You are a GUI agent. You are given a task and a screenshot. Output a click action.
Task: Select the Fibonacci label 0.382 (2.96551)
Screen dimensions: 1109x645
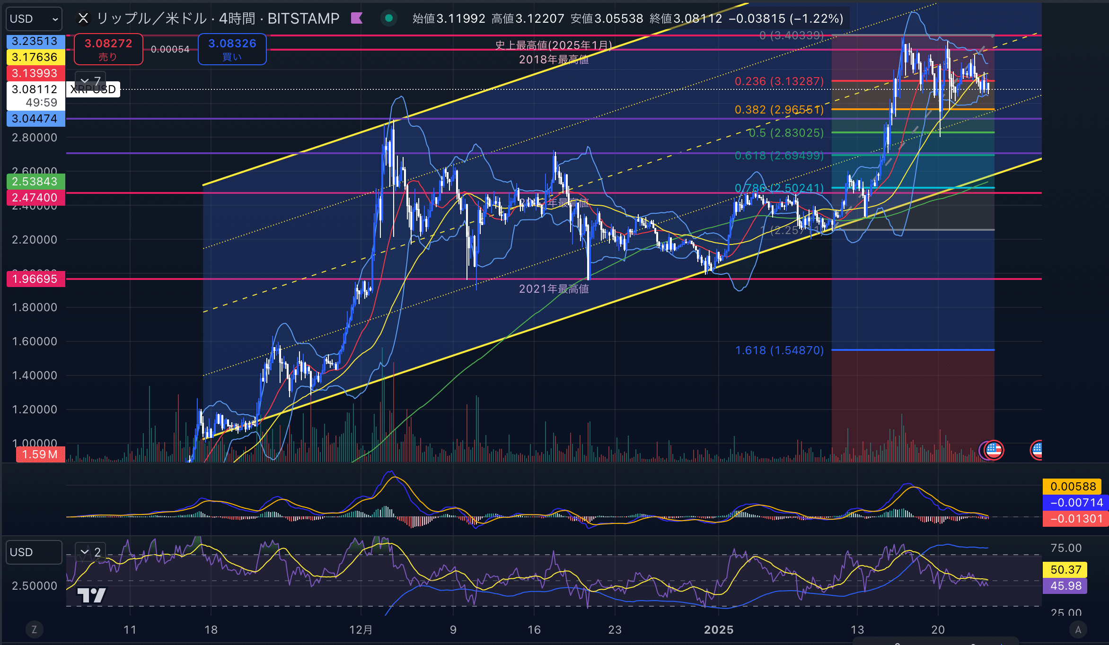(779, 110)
